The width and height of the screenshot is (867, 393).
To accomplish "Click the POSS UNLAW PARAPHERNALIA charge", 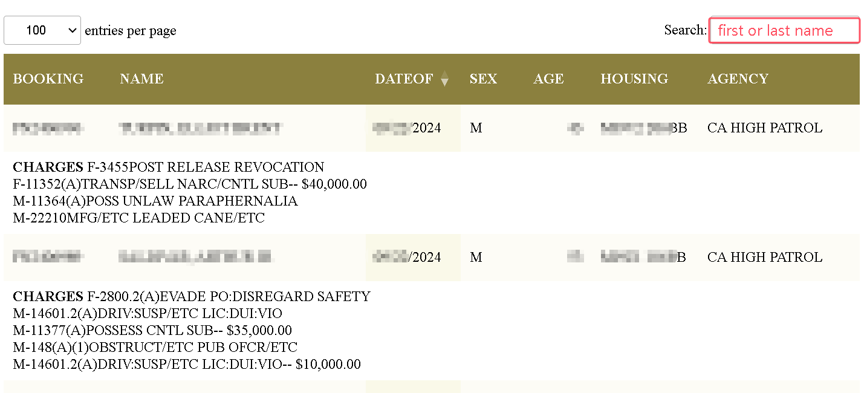I will pyautogui.click(x=155, y=201).
